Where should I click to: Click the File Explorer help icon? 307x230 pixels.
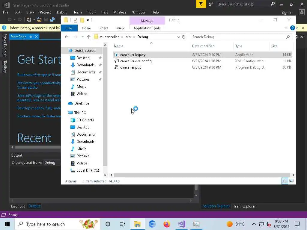(292, 28)
